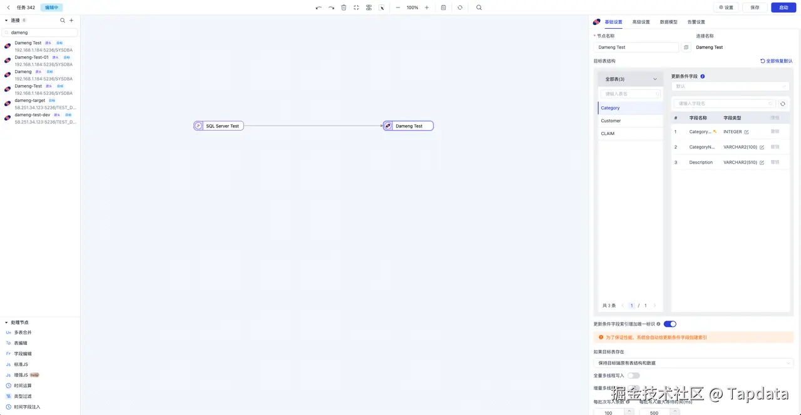Click the fit-to-screen center icon

coord(356,7)
